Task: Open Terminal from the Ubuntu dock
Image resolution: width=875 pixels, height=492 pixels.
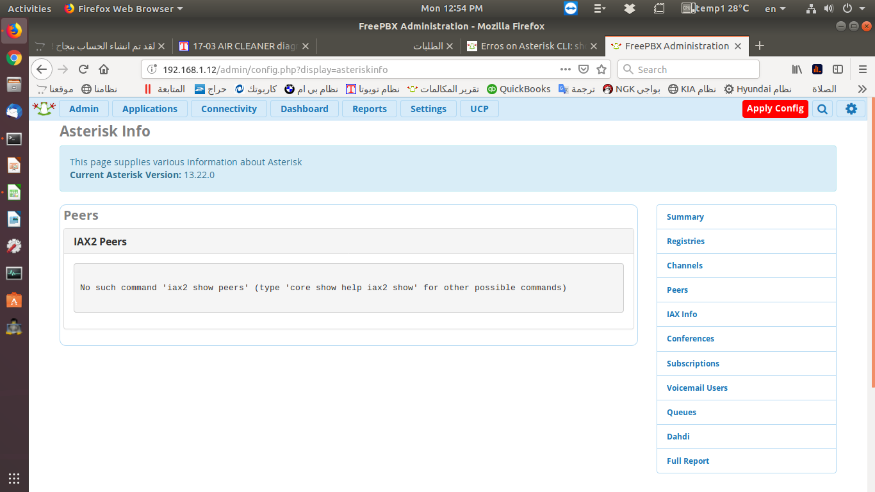Action: coord(14,139)
